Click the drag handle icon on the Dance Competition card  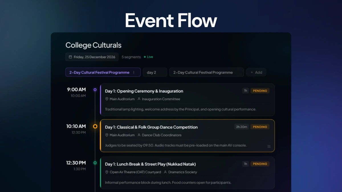(269, 146)
